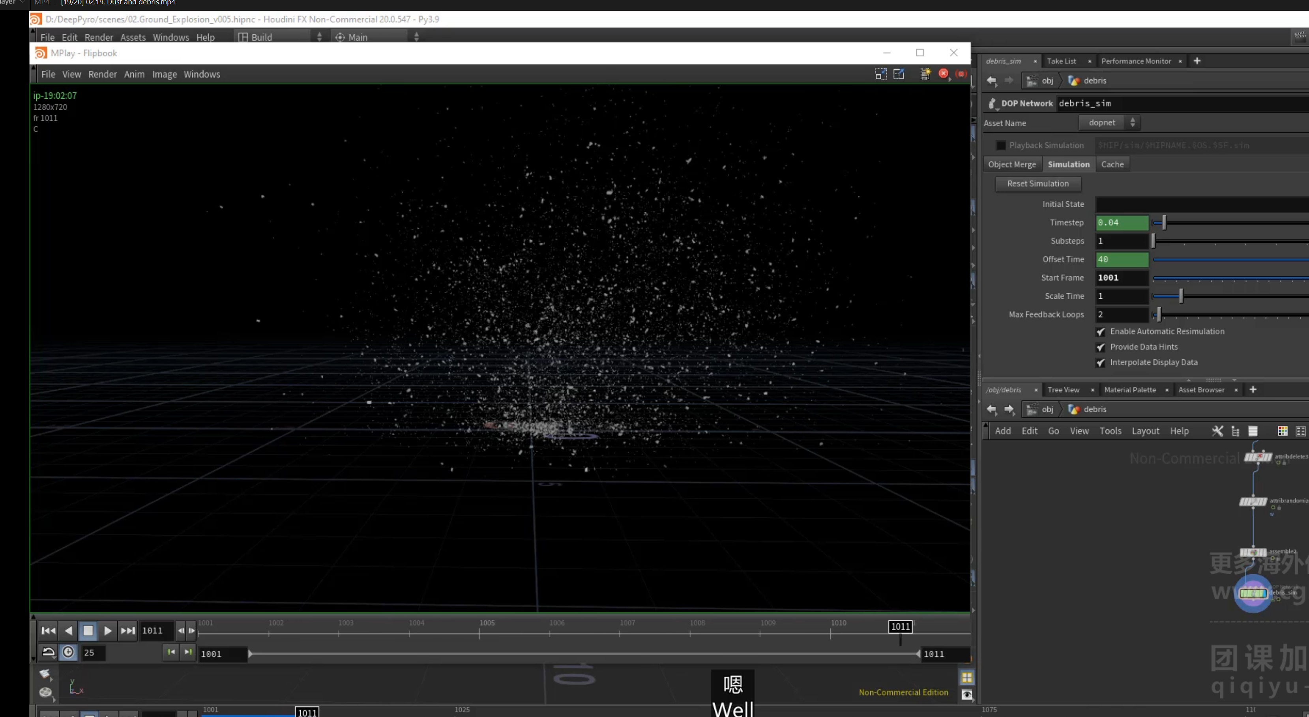
Task: Adjust the Scale Time slider handle
Action: coord(1181,296)
